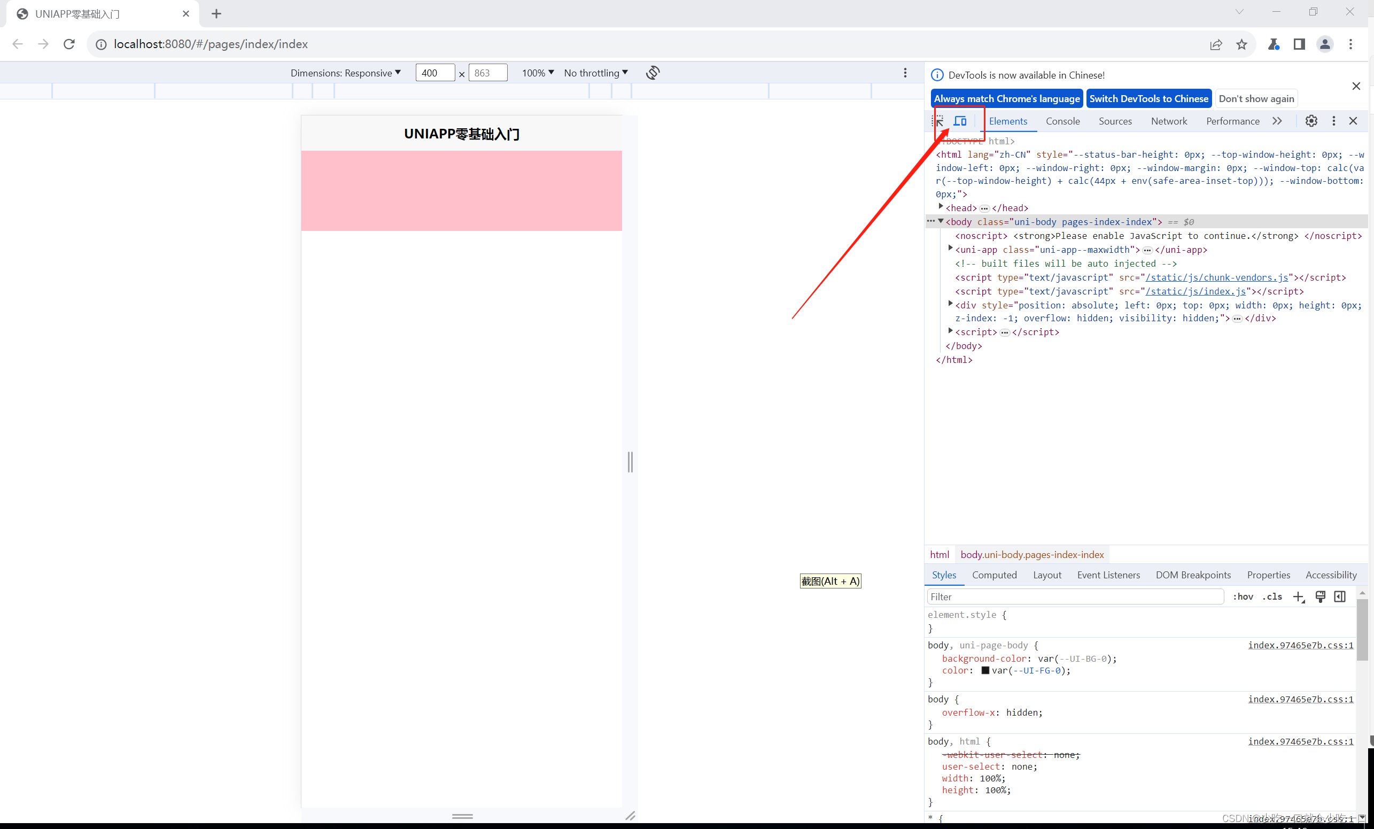Open the /static/js/index.js link
Screen dimensions: 1374x829
click(x=1196, y=291)
